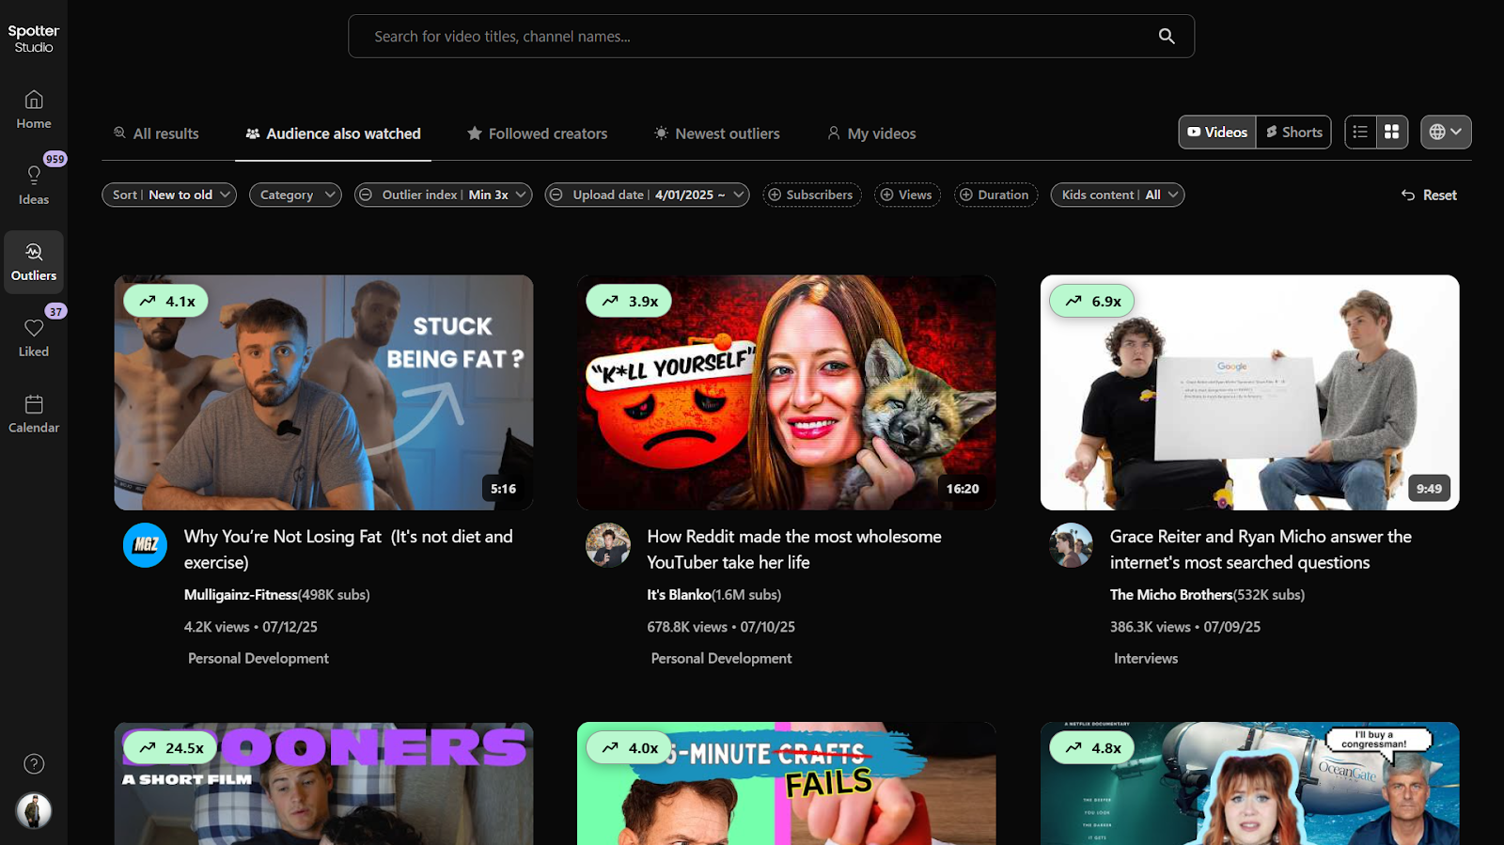Viewport: 1504px width, 845px height.
Task: Click '386.3K views • 07/09/25' text
Action: tap(1185, 626)
